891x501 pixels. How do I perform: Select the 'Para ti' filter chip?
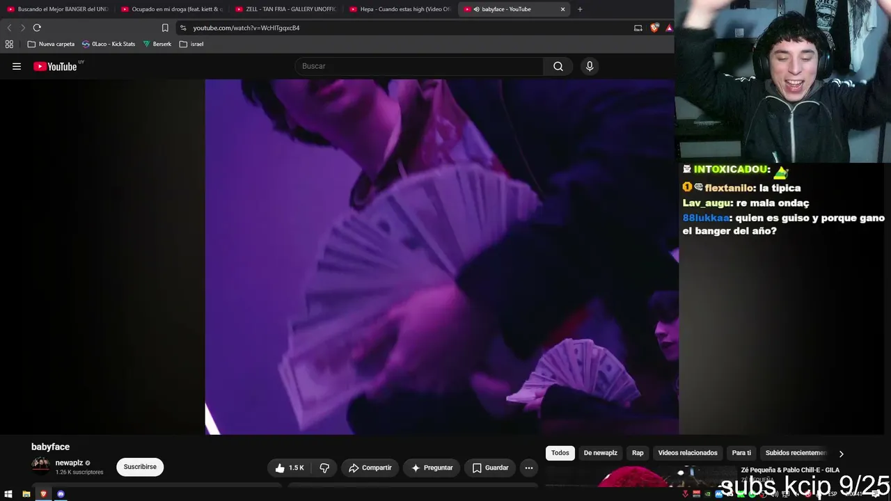point(741,453)
